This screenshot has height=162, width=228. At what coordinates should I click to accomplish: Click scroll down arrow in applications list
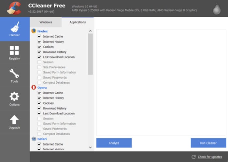pyautogui.click(x=90, y=147)
